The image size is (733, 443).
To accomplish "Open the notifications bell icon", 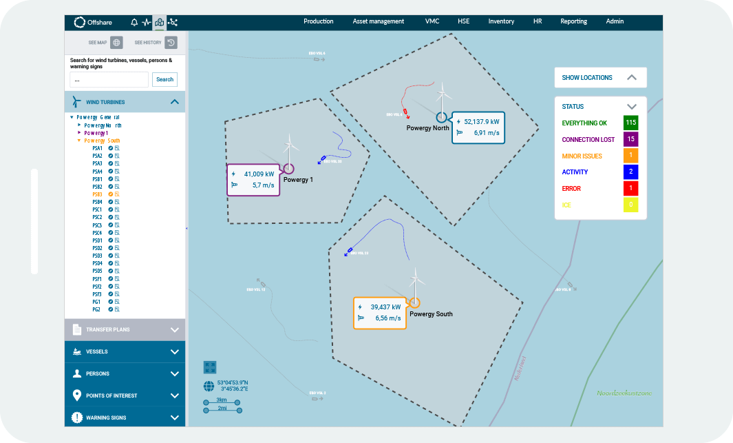I will tap(134, 22).
